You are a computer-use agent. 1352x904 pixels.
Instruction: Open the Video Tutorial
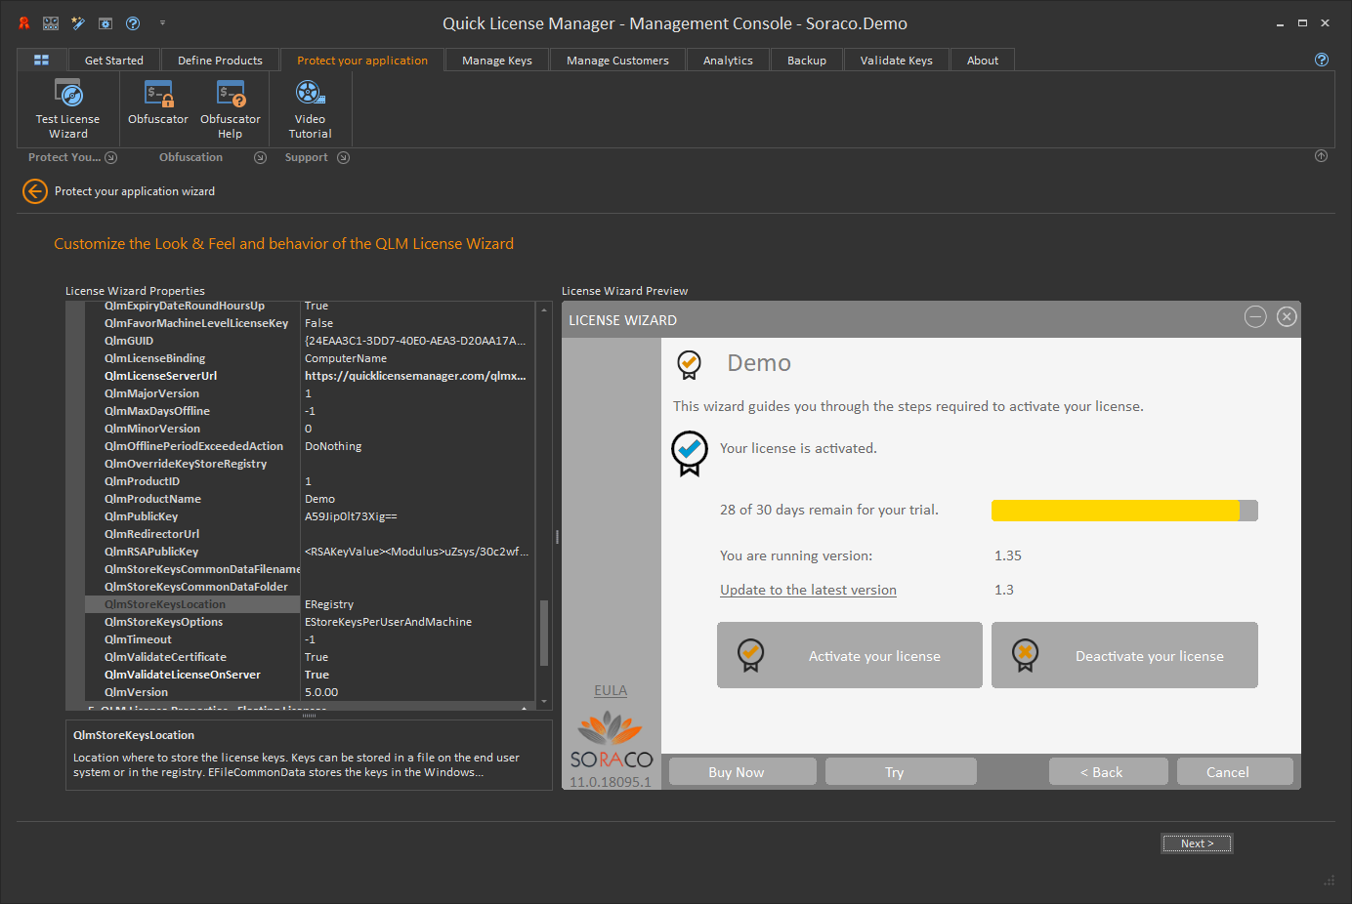pyautogui.click(x=310, y=108)
